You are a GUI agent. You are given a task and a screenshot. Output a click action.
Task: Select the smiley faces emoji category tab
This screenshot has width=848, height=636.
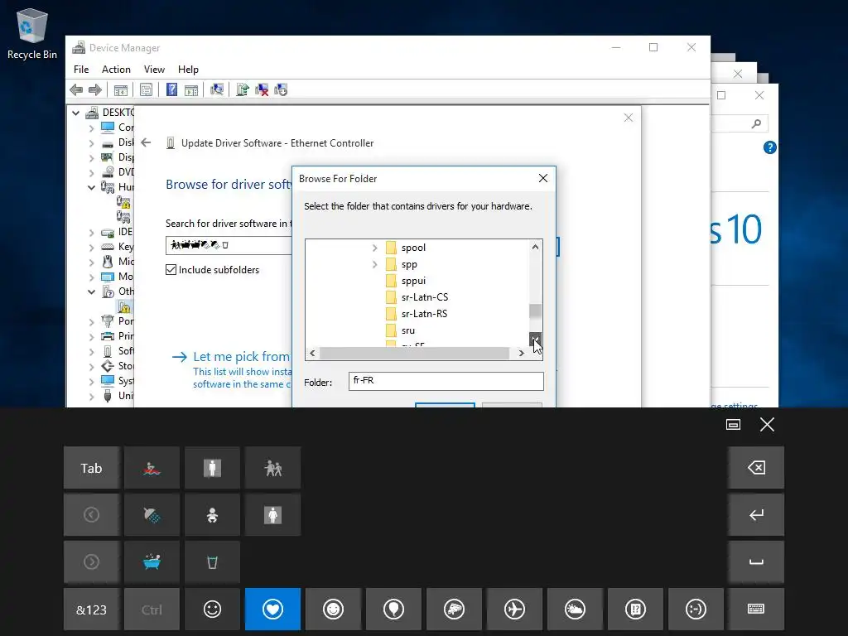tap(333, 609)
